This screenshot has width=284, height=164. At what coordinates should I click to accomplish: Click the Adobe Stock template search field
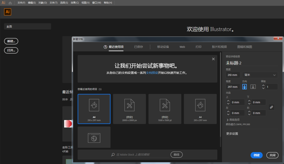coord(143,155)
